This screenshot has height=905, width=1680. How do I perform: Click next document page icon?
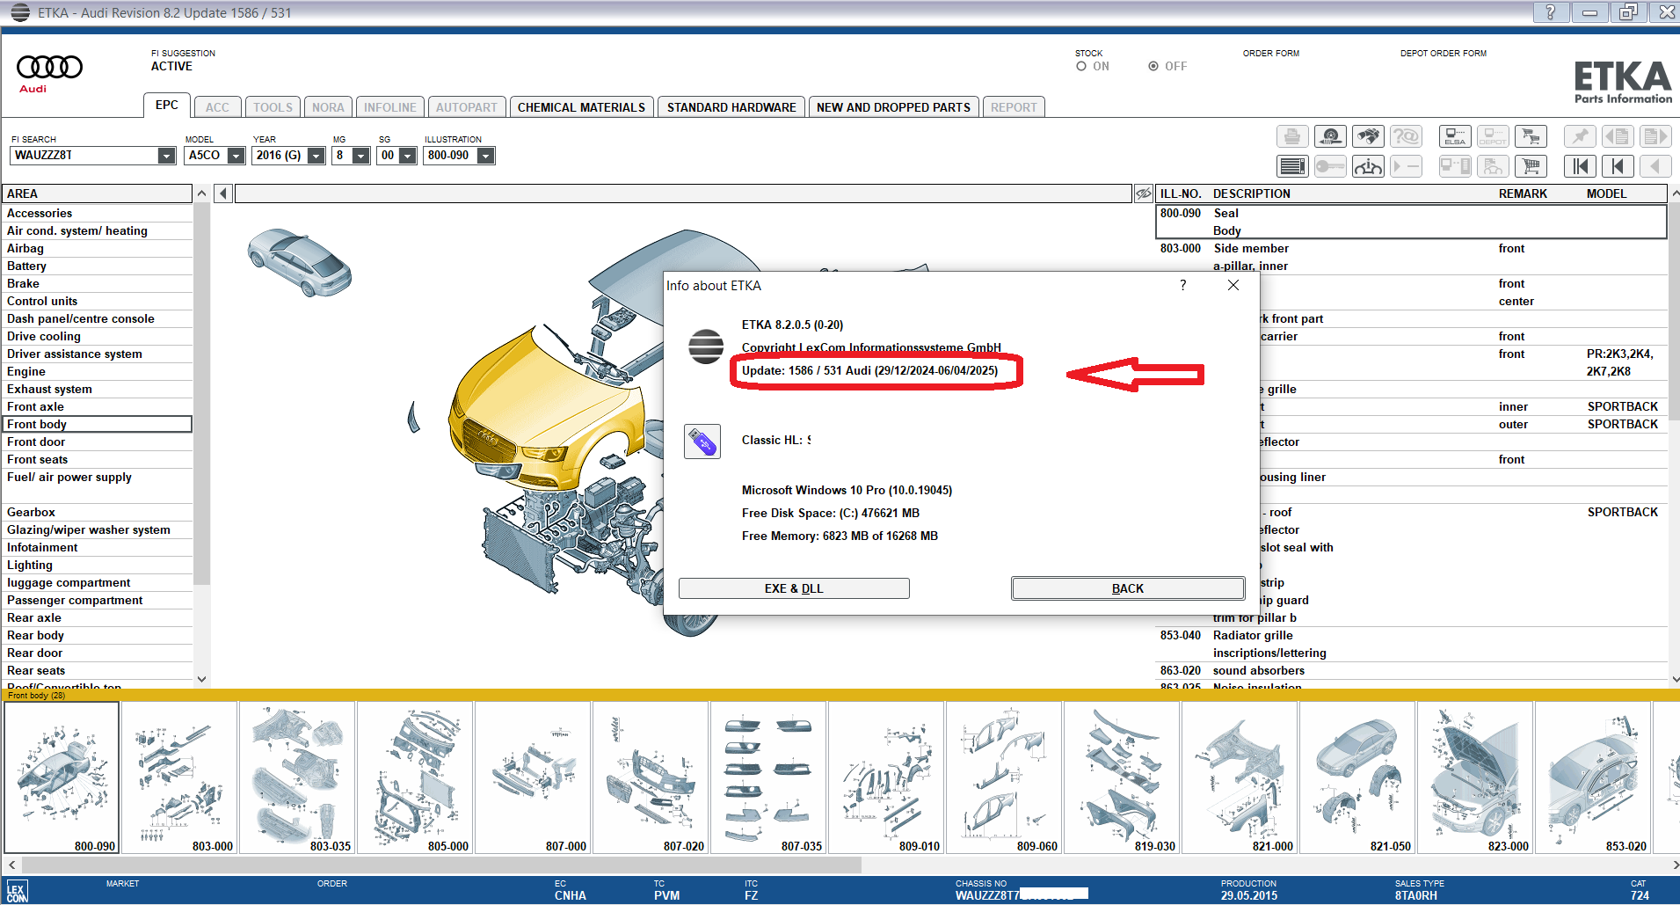tap(1655, 136)
